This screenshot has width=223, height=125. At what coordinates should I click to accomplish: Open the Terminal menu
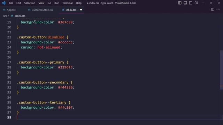coord(67,3)
